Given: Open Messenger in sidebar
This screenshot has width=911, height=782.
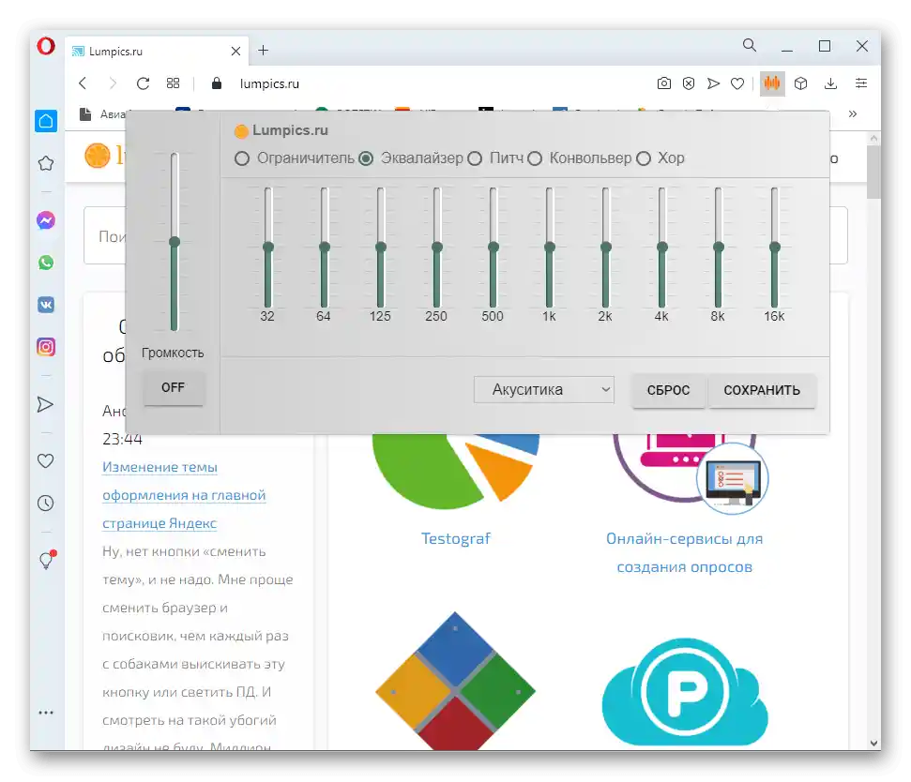Looking at the screenshot, I should point(46,220).
